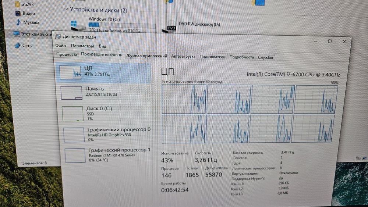Open DVD RW дисковод (D:) in Explorer
The height and width of the screenshot is (207, 368).
coord(191,26)
